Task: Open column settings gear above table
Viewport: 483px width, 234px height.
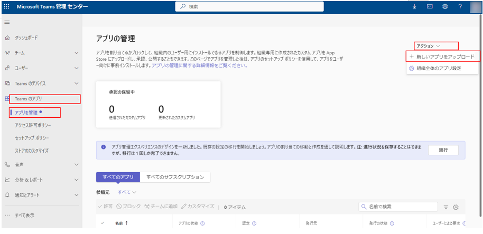Action: point(456,207)
